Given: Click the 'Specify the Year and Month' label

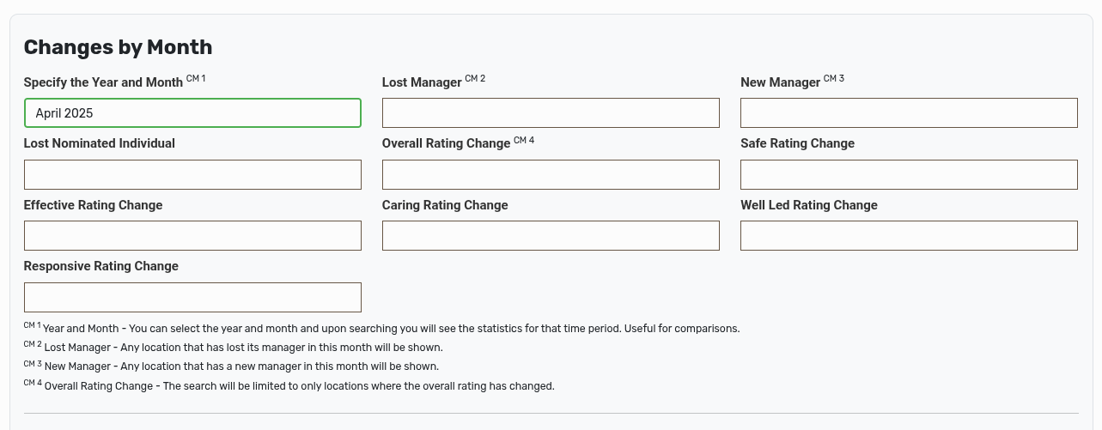Looking at the screenshot, I should click(103, 83).
